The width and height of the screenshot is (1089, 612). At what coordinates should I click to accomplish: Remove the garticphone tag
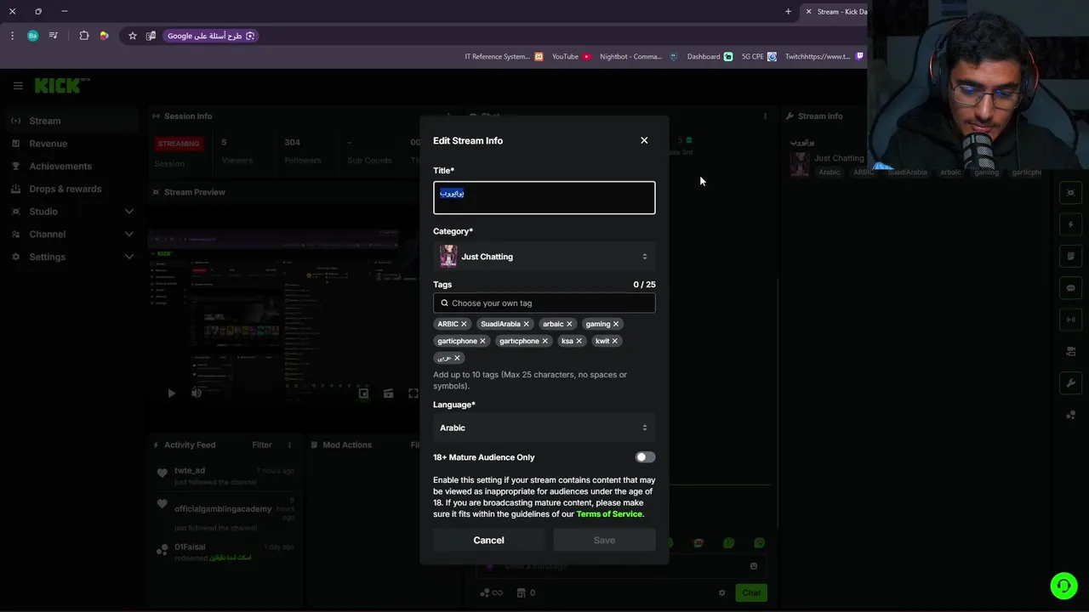click(x=482, y=341)
